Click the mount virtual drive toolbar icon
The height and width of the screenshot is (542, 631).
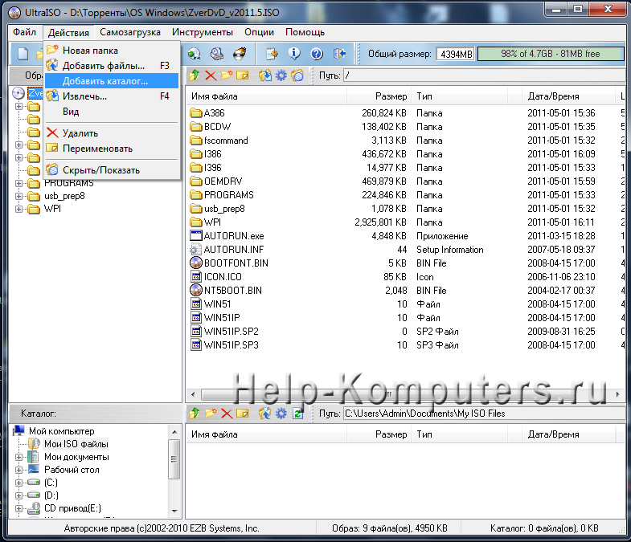[217, 54]
